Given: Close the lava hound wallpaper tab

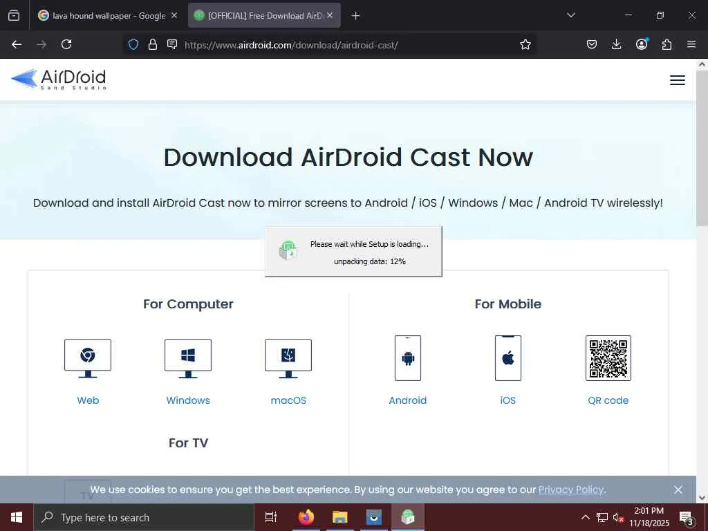Looking at the screenshot, I should point(174,15).
